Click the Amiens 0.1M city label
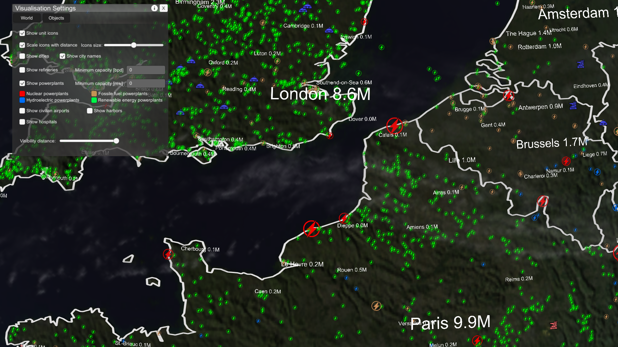This screenshot has width=618, height=347. [x=422, y=227]
